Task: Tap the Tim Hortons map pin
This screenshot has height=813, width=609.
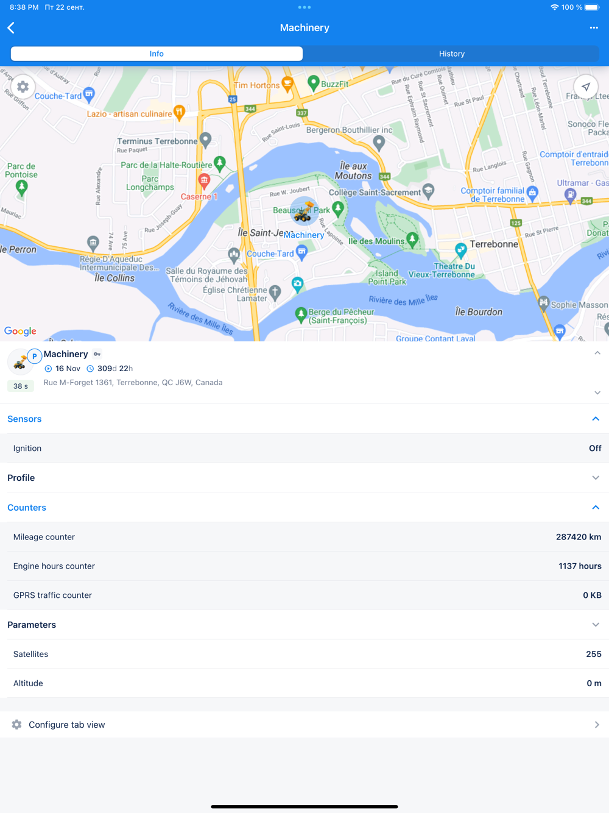Action: click(287, 84)
